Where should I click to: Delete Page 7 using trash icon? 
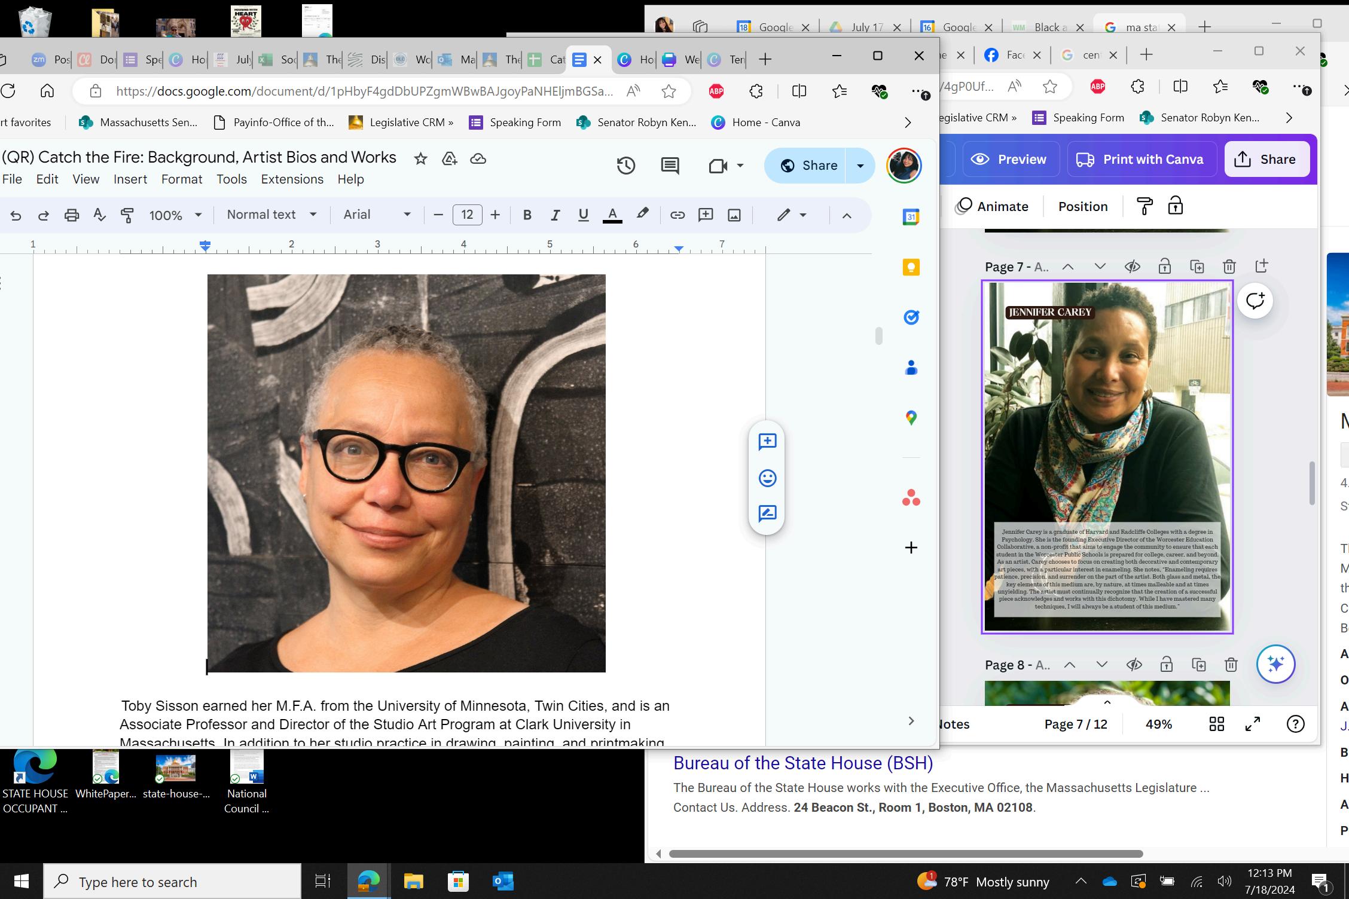click(x=1229, y=267)
